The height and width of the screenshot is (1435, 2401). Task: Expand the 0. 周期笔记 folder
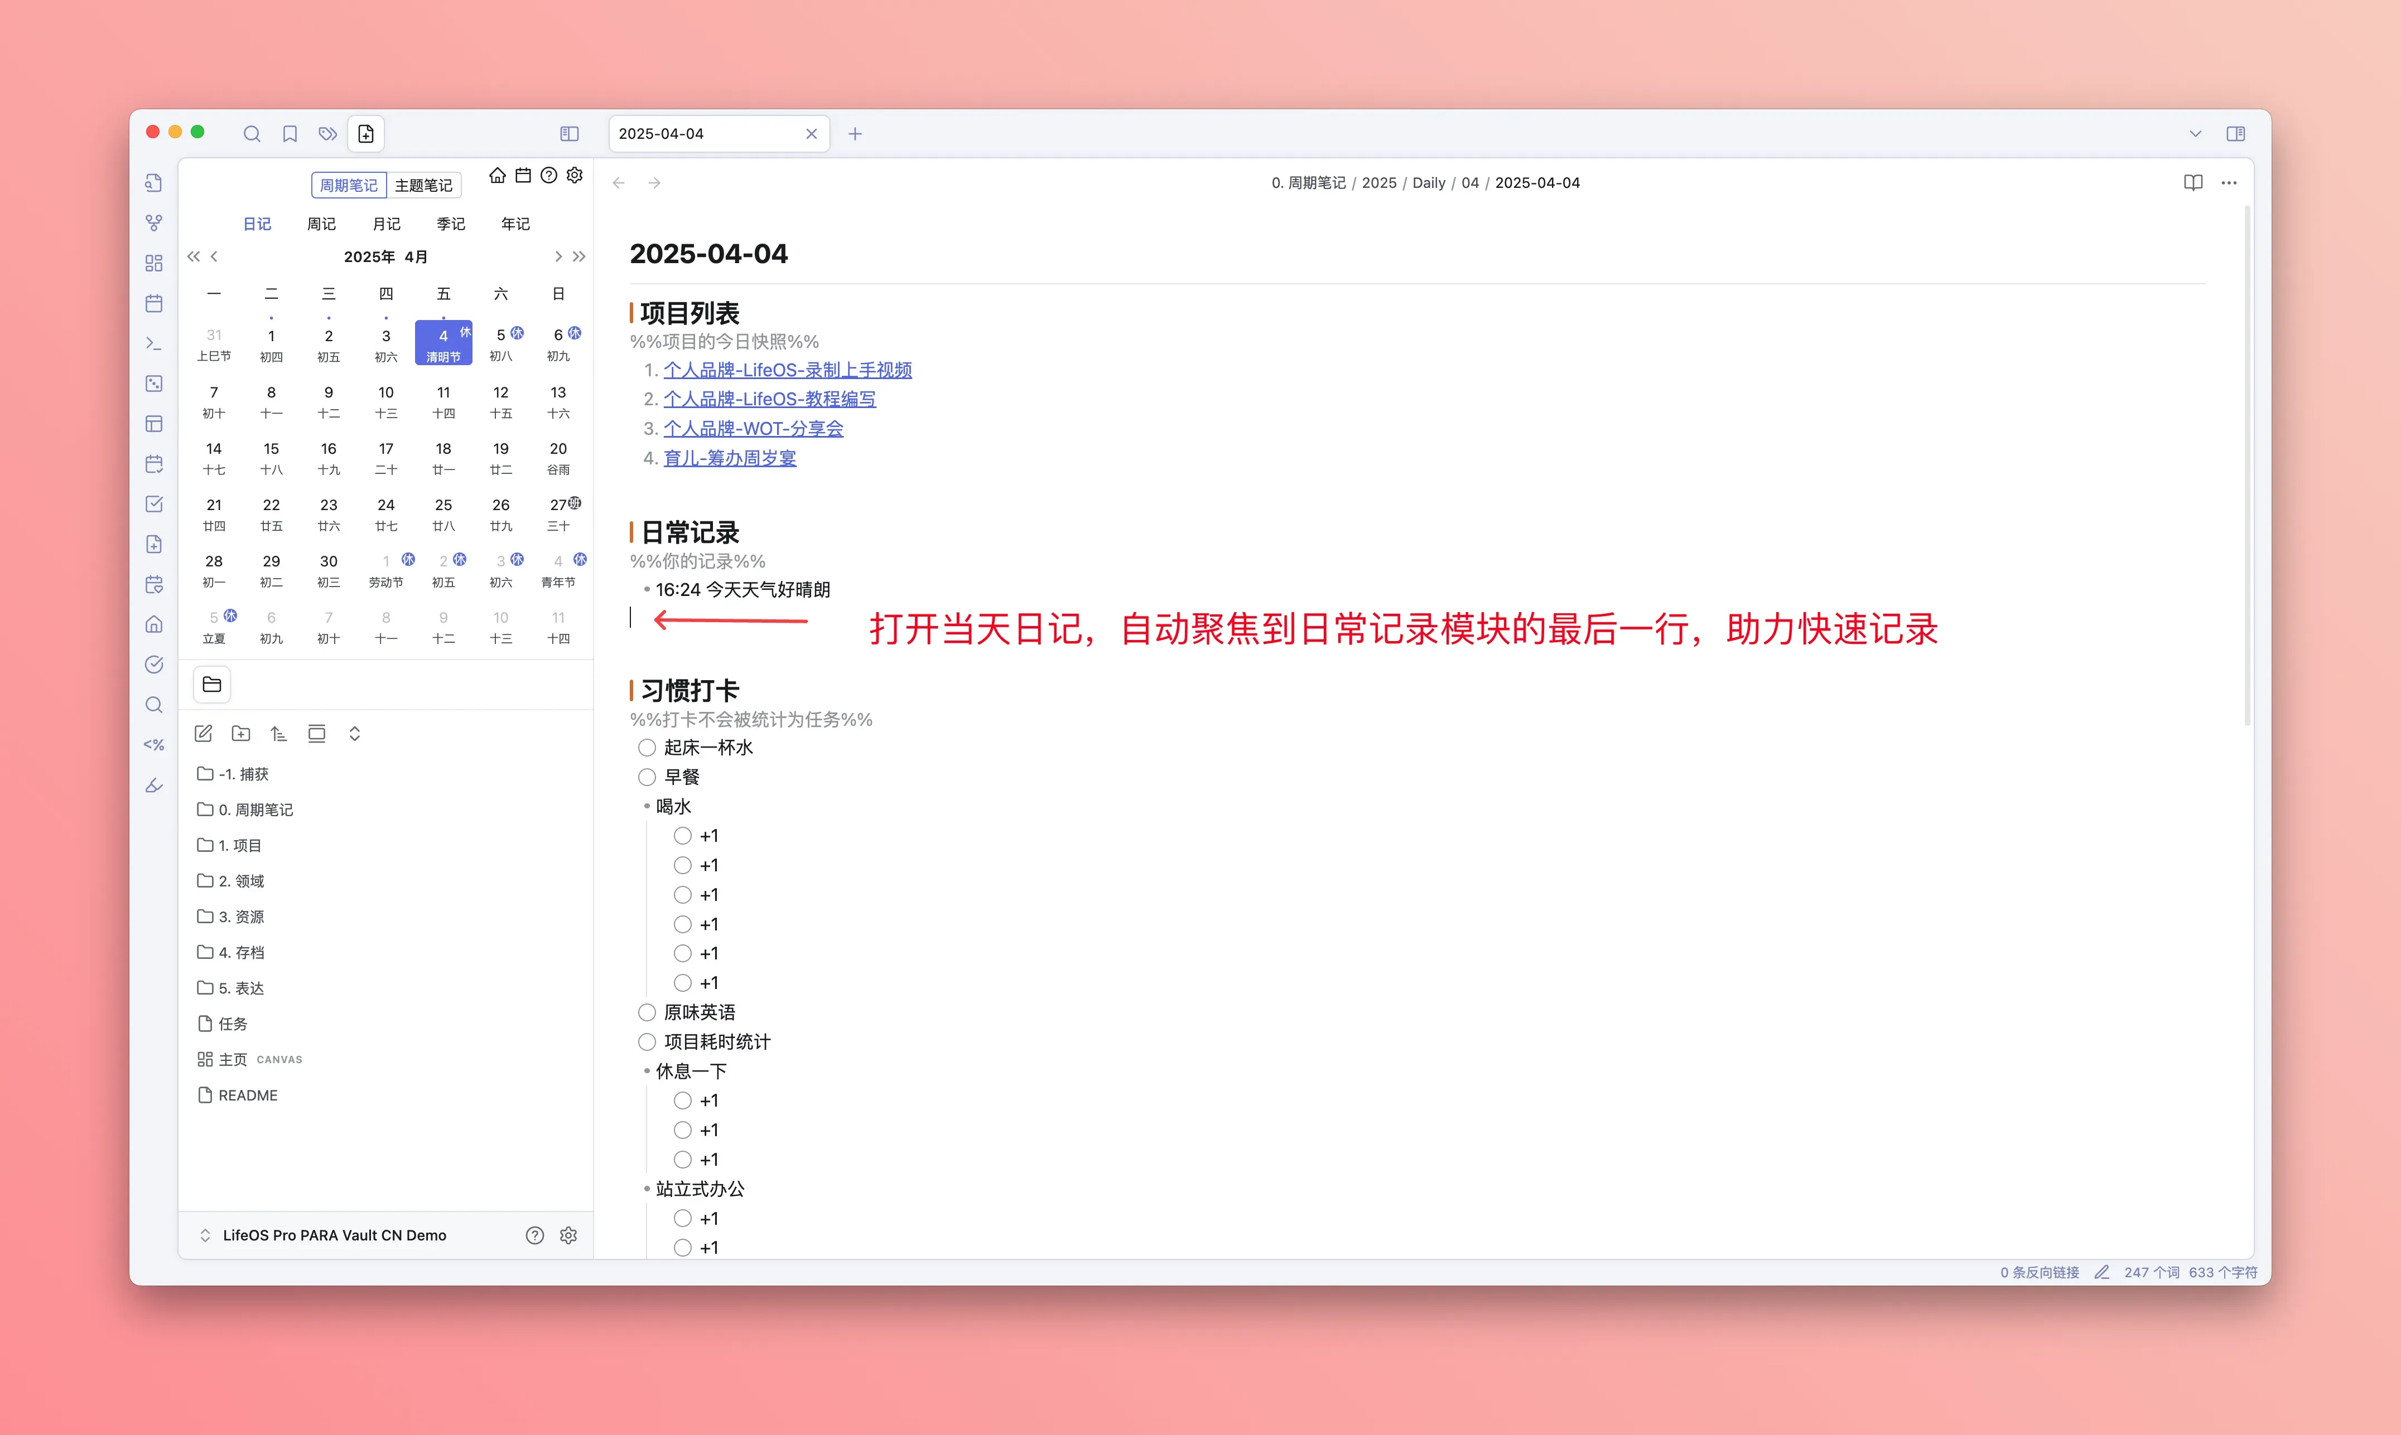pyautogui.click(x=255, y=809)
